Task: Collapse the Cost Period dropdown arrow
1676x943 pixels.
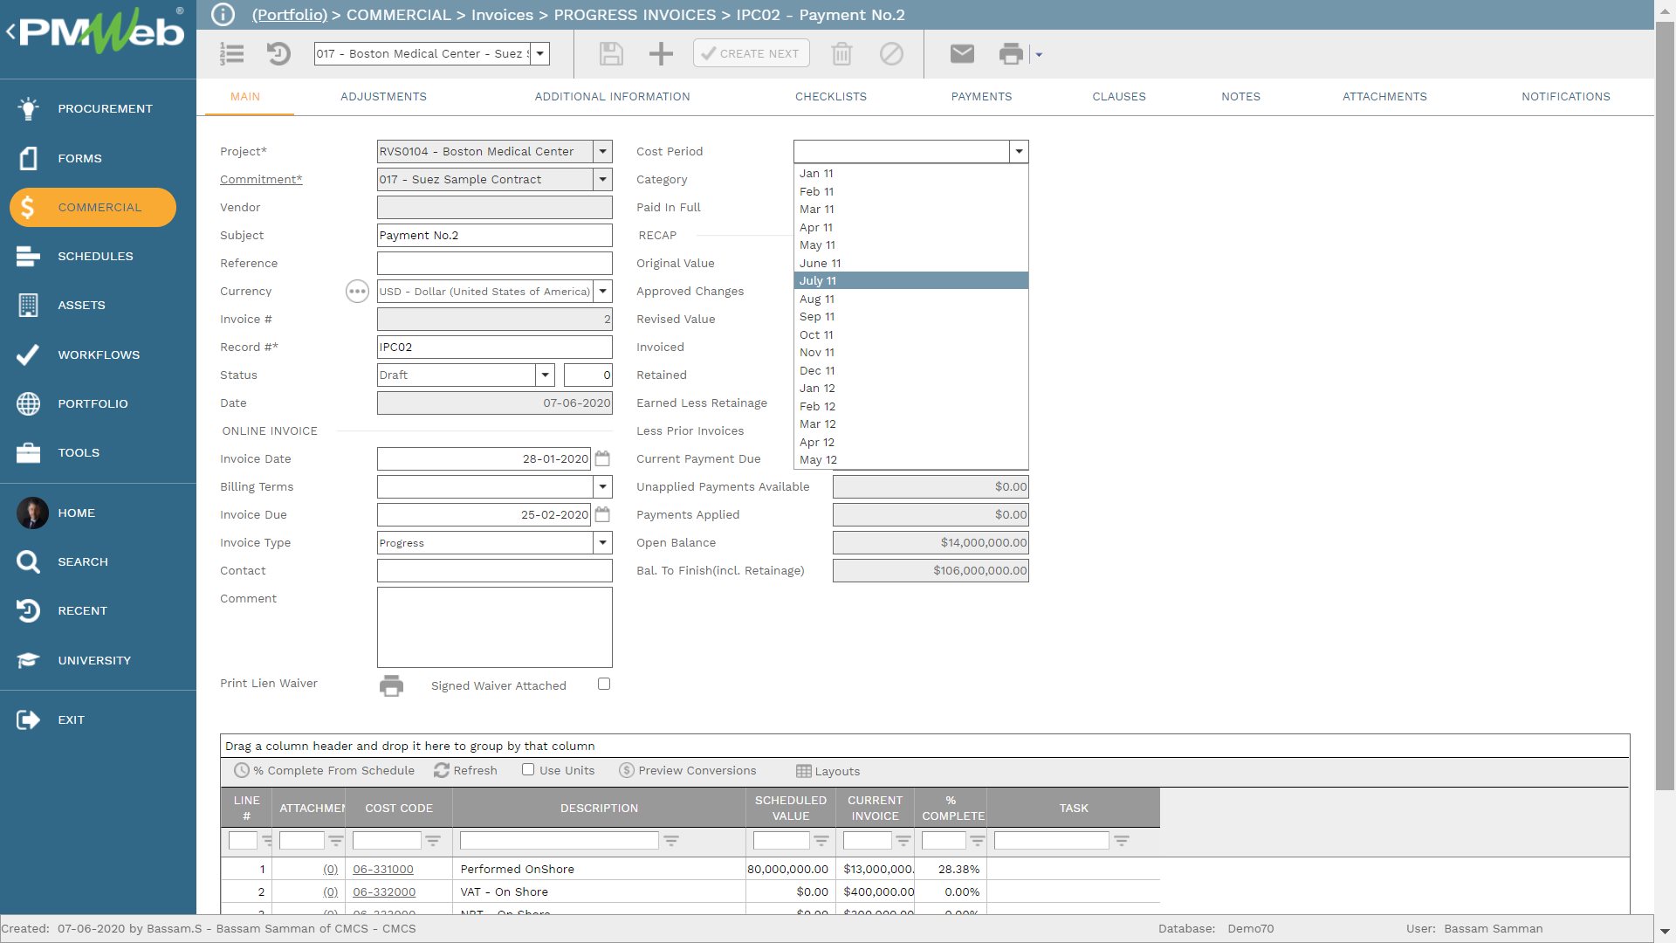Action: [x=1019, y=152]
